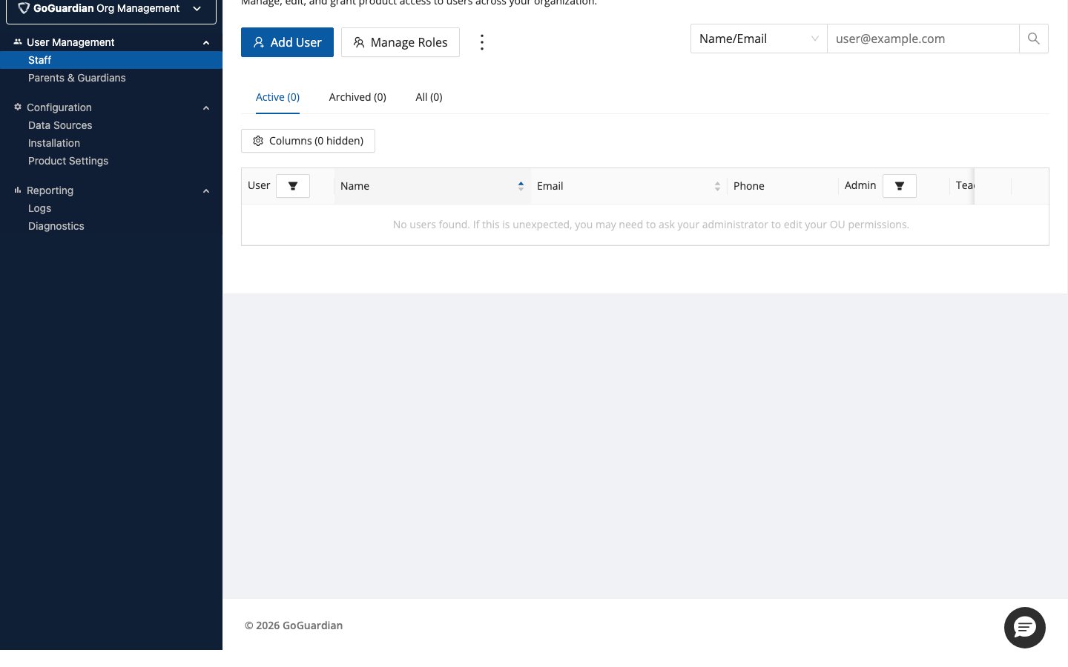Open the Name/Email search type dropdown
This screenshot has height=667, width=1068.
(x=759, y=39)
